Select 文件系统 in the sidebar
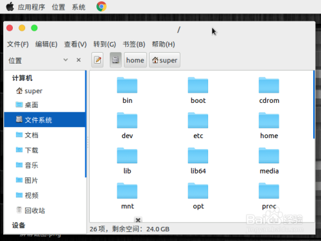The height and width of the screenshot is (241, 321). 44,120
